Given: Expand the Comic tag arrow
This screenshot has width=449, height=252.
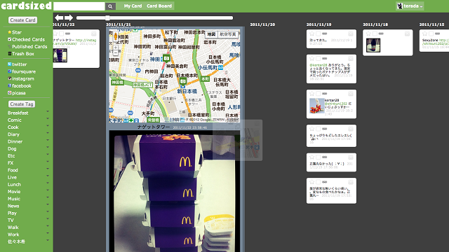Looking at the screenshot, I should point(48,119).
